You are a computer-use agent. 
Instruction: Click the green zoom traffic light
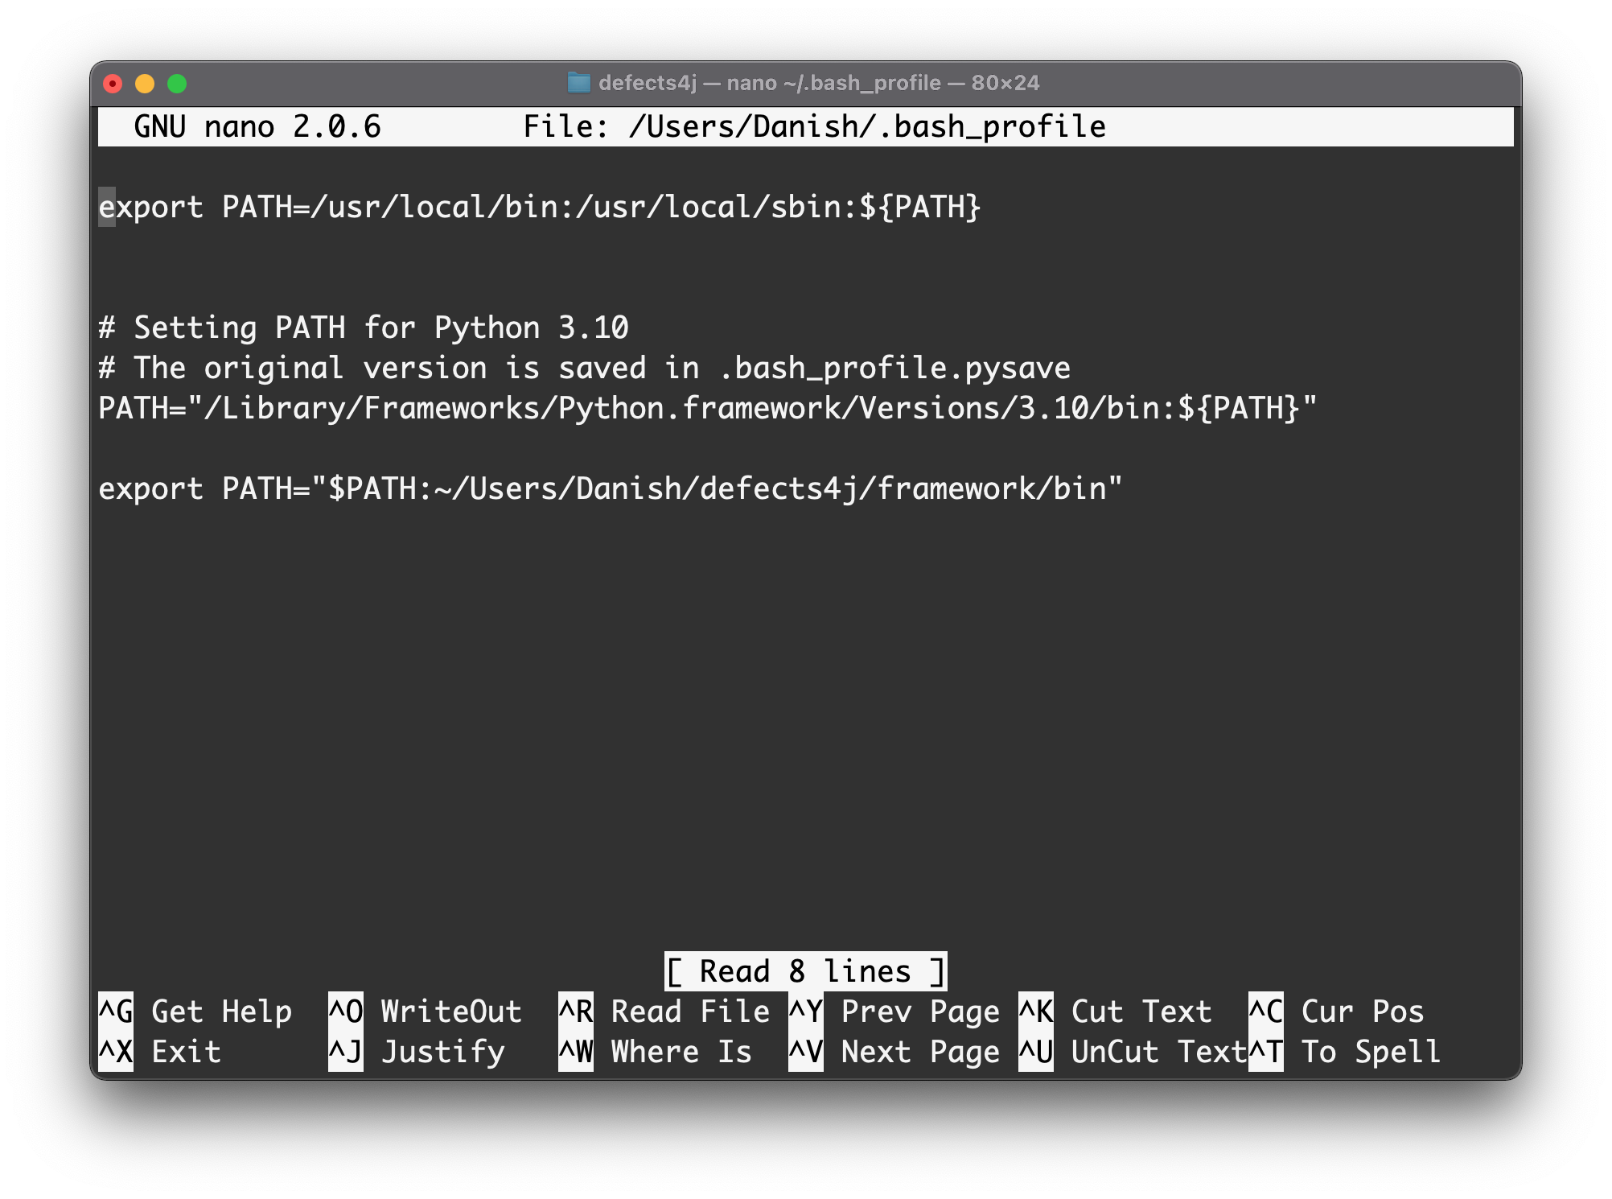tap(179, 82)
